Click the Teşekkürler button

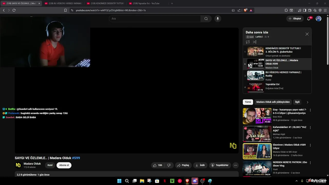[x=220, y=165]
